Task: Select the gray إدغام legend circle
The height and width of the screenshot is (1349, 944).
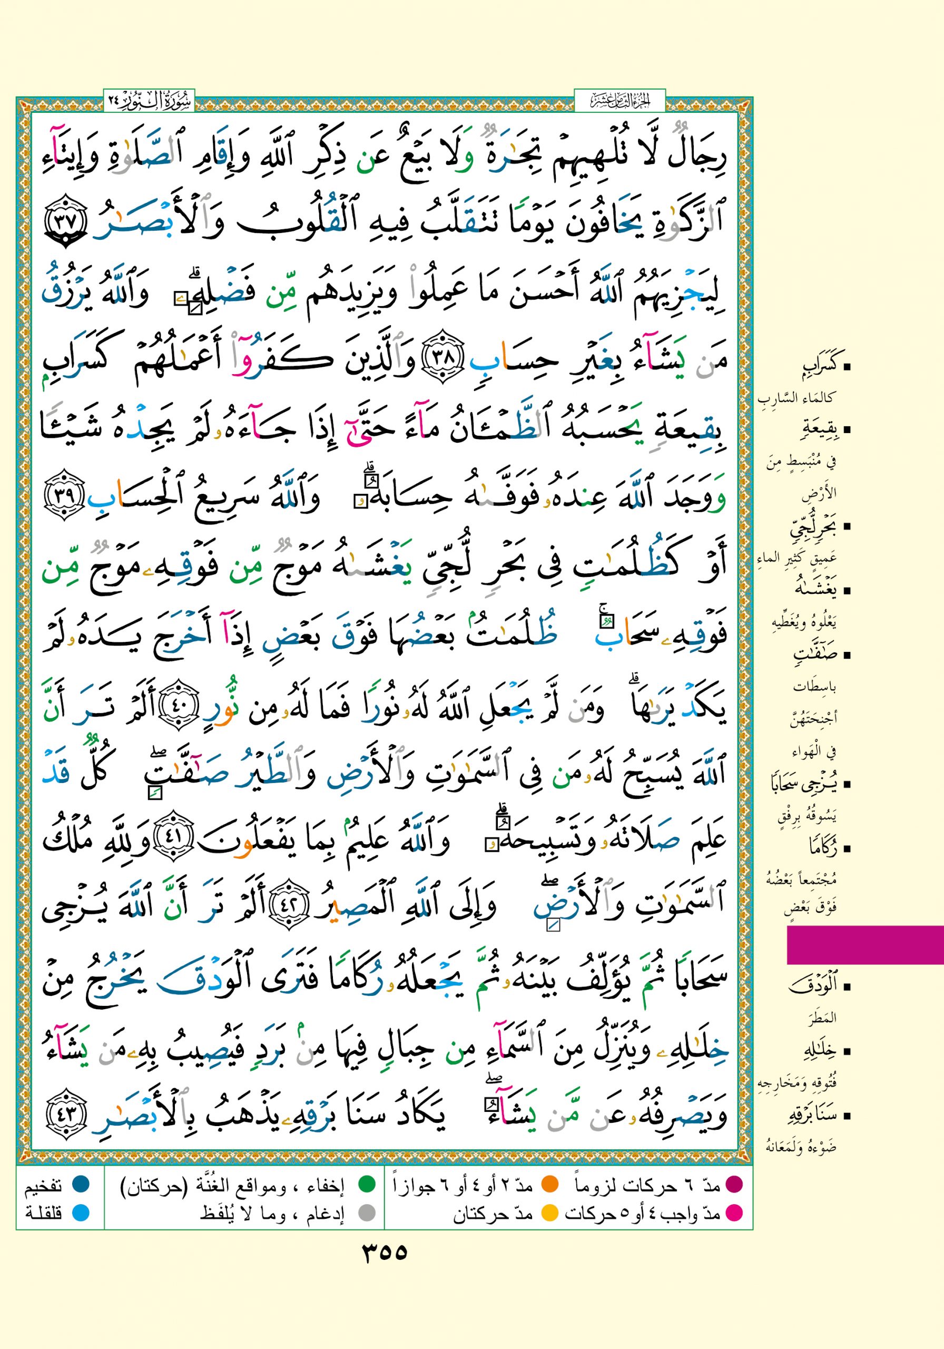Action: click(367, 1213)
